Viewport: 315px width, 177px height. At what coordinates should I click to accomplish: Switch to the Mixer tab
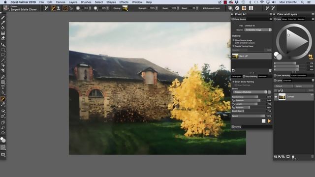(x=284, y=19)
